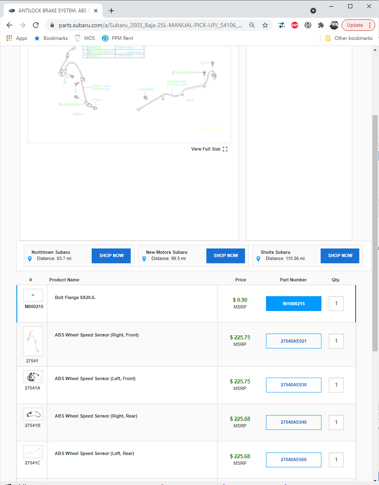
Task: Go back to the previous page
Action: pos(9,26)
